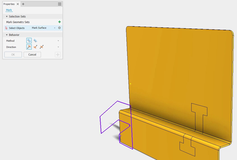Screen dimensions: 237x160
Task: Choose the second Direction arrow option
Action: [x=35, y=47]
